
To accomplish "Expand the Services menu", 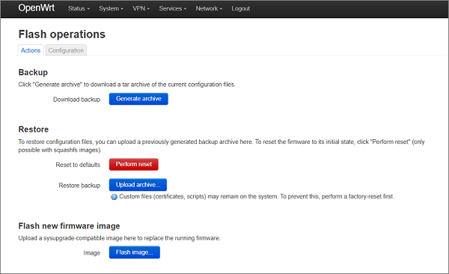I will (x=173, y=8).
